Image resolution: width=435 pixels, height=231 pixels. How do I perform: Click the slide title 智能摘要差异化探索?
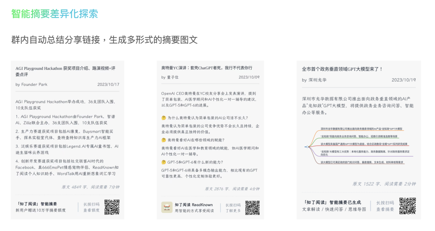(55, 14)
